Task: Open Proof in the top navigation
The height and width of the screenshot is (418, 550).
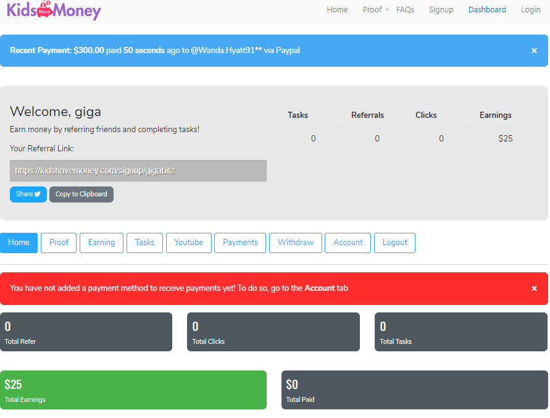Action: tap(372, 10)
